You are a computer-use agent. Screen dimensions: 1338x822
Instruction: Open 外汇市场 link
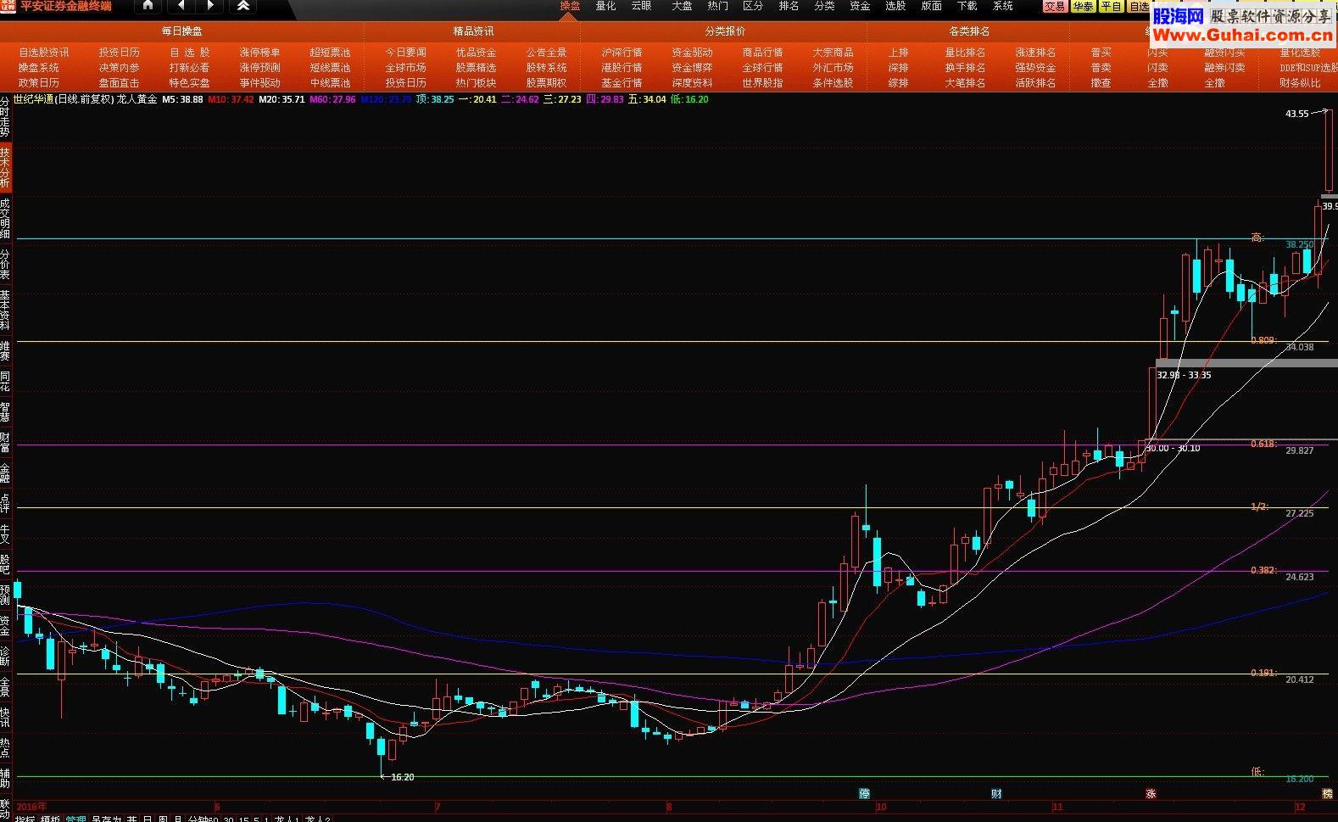pos(833,68)
